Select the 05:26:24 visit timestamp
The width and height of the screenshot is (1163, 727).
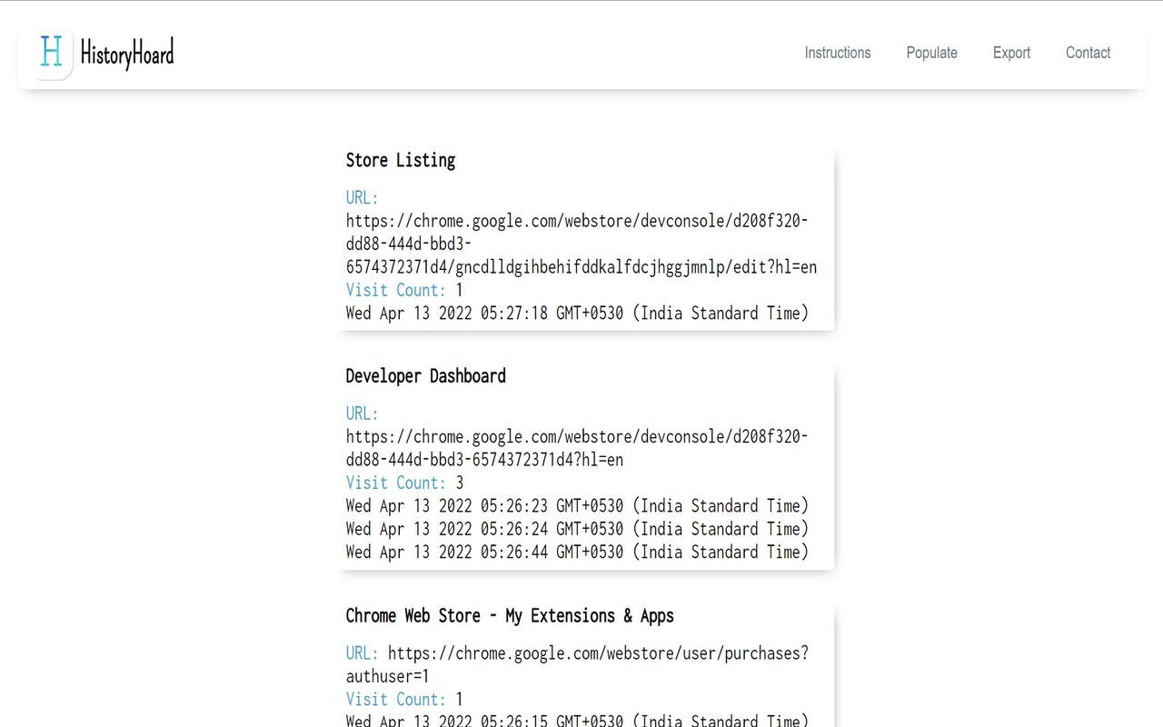577,529
